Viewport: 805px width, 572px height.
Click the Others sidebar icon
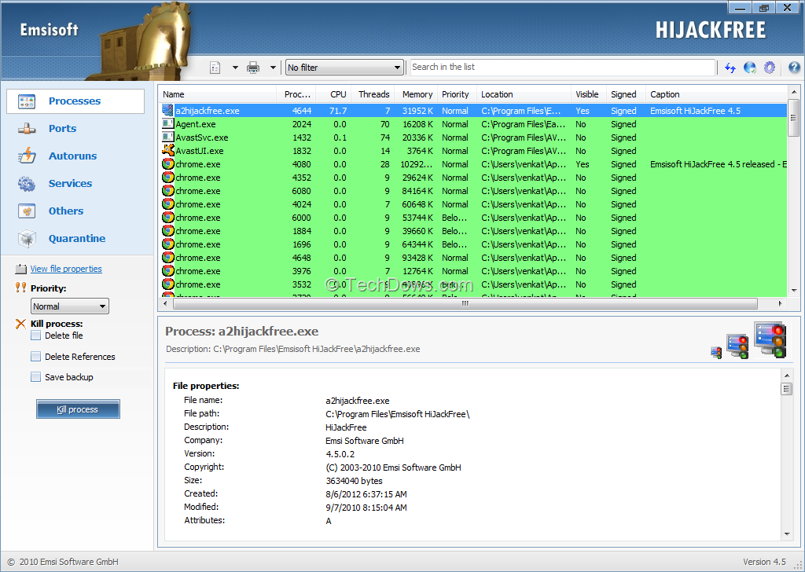coord(27,211)
